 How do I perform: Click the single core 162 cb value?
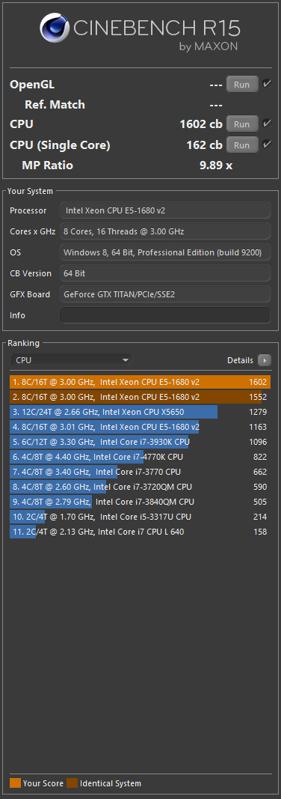(204, 145)
